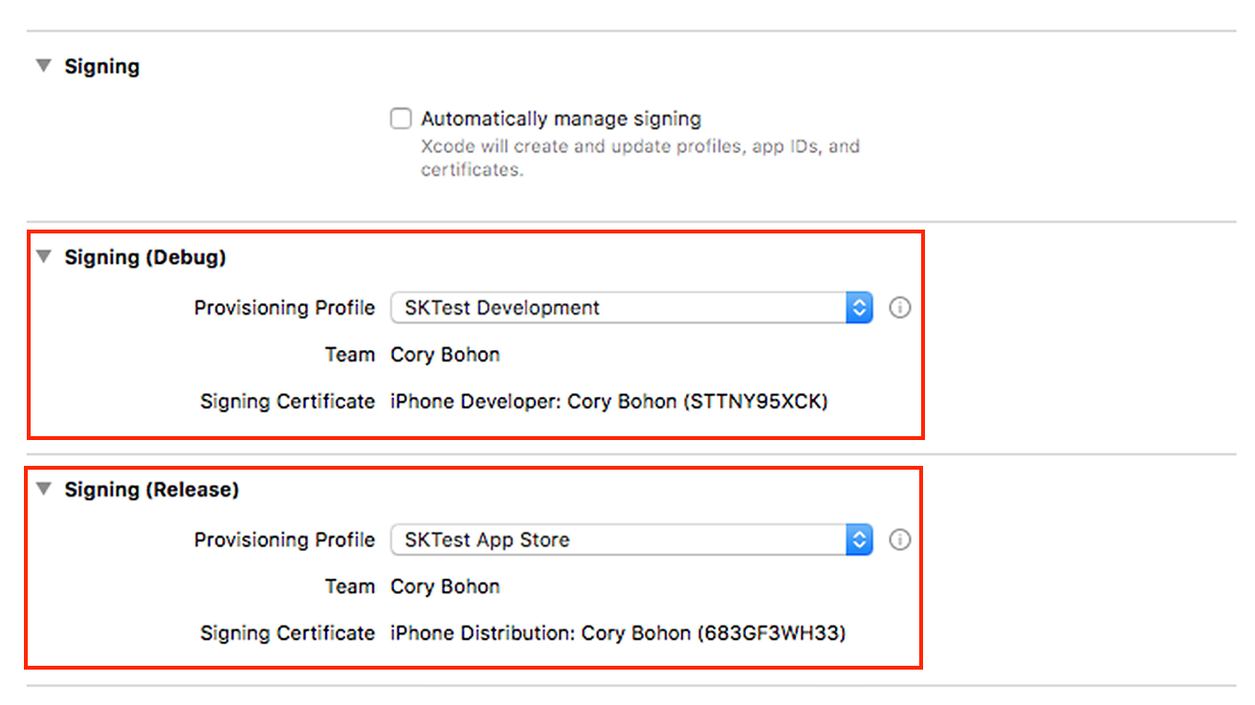The image size is (1255, 705).
Task: Click the Signing (Release) section header
Action: click(151, 490)
